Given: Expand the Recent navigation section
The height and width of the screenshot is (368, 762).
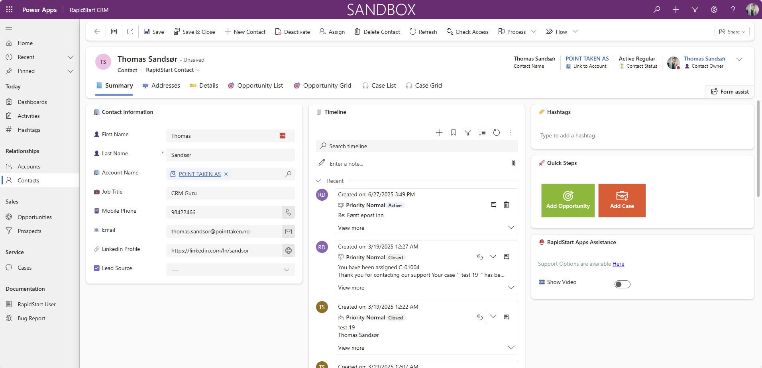Looking at the screenshot, I should [71, 57].
